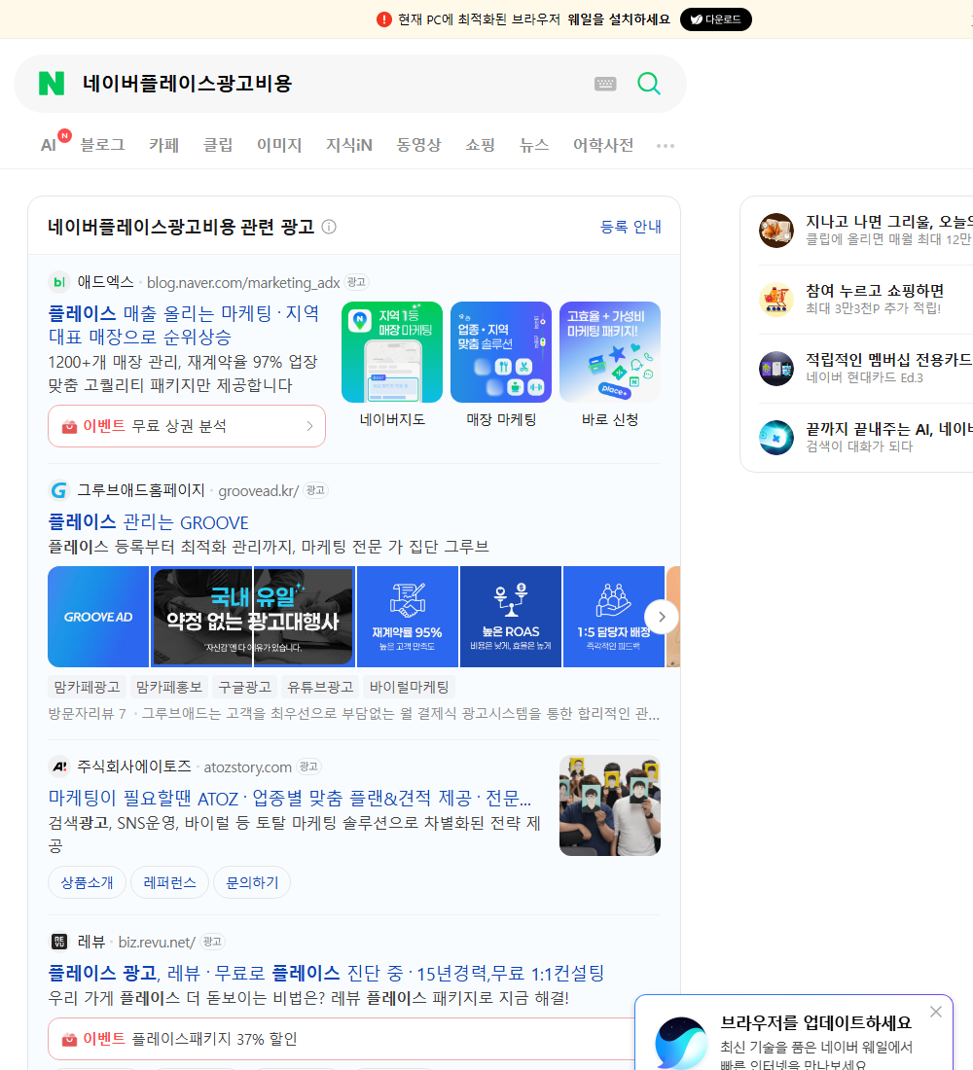Click the Whale logo in update popup

pyautogui.click(x=681, y=1044)
